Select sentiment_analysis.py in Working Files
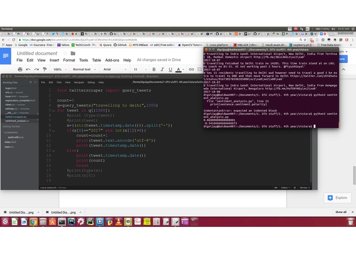This screenshot has width=356, height=253. (x=17, y=121)
